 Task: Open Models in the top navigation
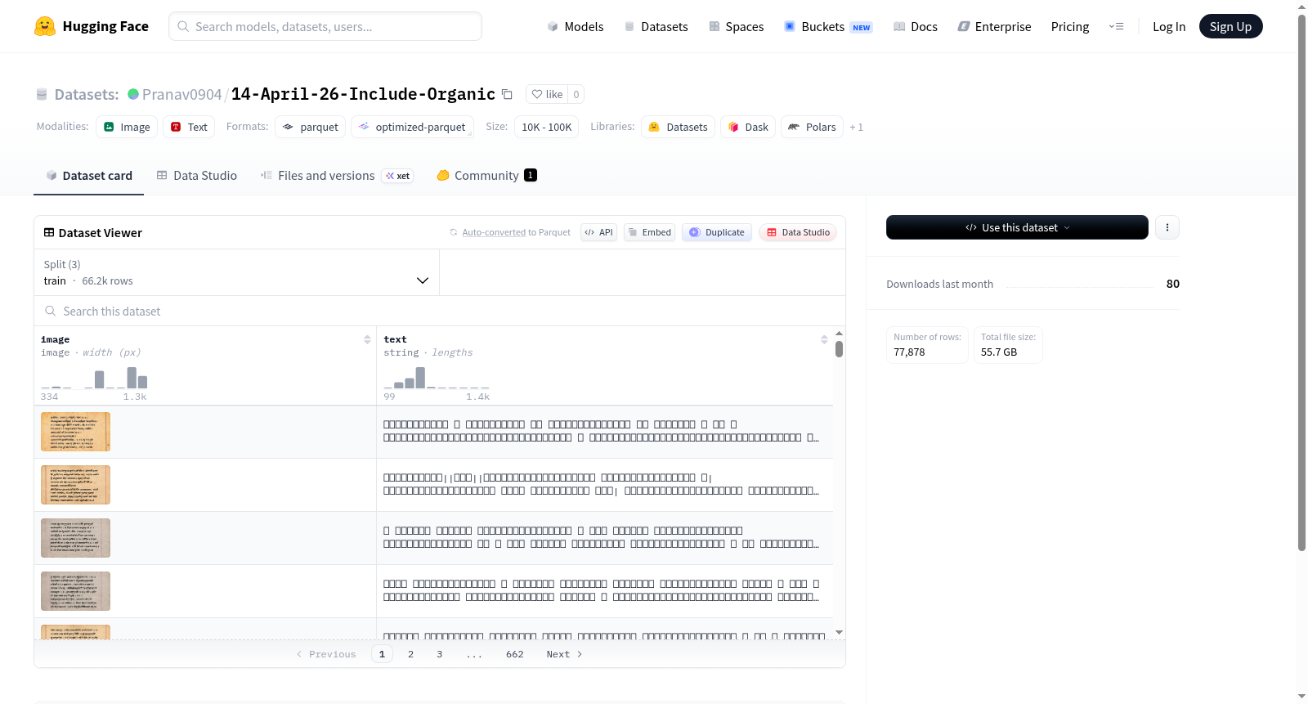(x=576, y=26)
